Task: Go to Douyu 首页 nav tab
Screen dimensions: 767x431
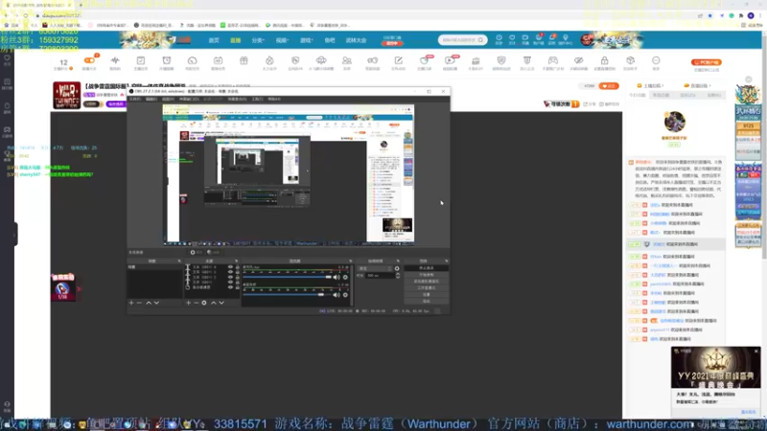Action: point(214,40)
